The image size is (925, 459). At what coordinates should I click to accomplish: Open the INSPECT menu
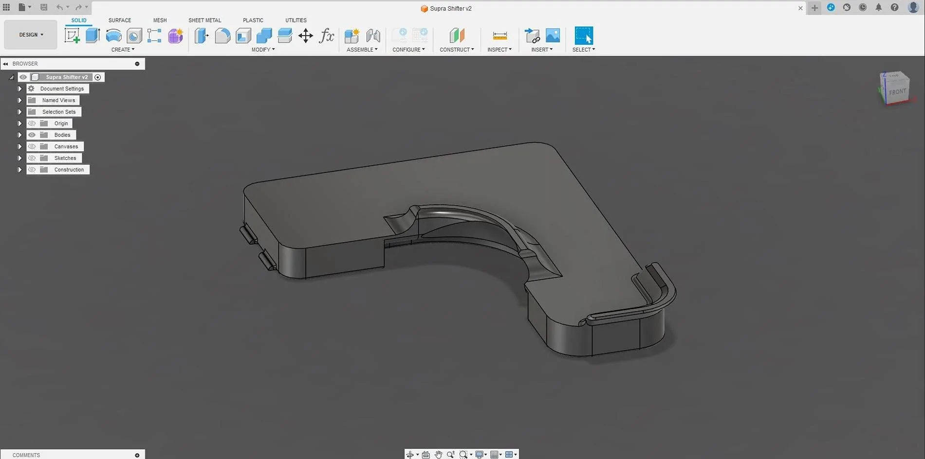tap(499, 50)
